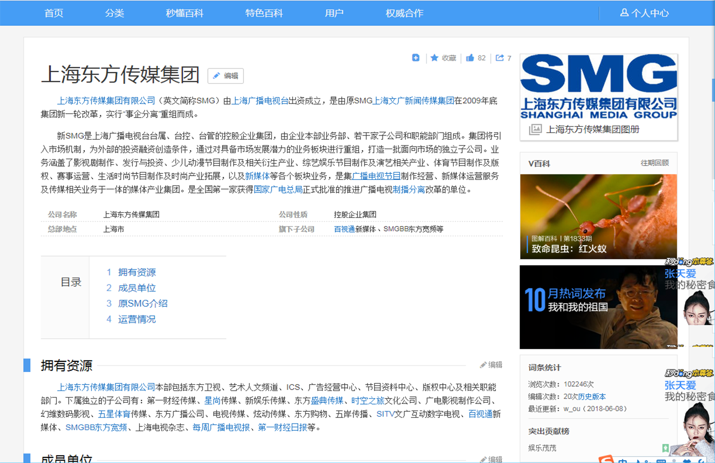The image size is (715, 463).
Task: Open the SITV link
Action: point(385,414)
